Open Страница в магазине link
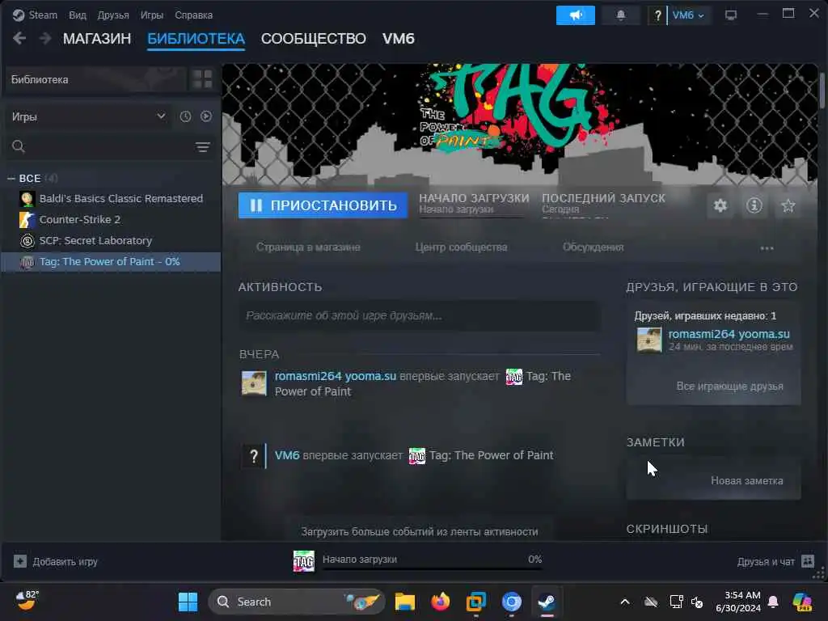This screenshot has height=621, width=828. tap(308, 247)
